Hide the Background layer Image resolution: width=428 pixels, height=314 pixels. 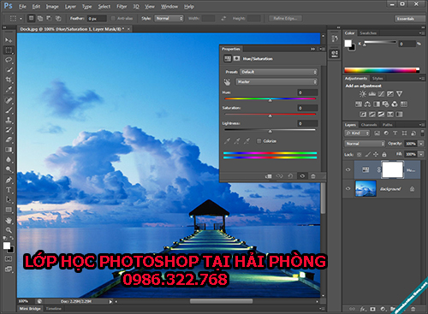pos(348,188)
